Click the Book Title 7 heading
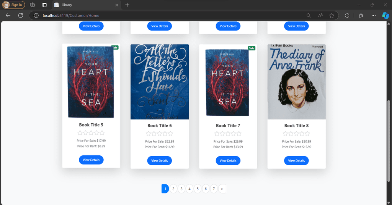The image size is (392, 205). 228,126
